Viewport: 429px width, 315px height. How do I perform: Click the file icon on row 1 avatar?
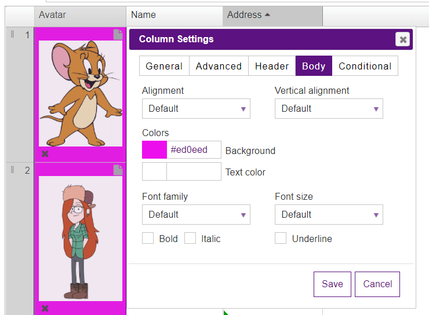pos(118,34)
